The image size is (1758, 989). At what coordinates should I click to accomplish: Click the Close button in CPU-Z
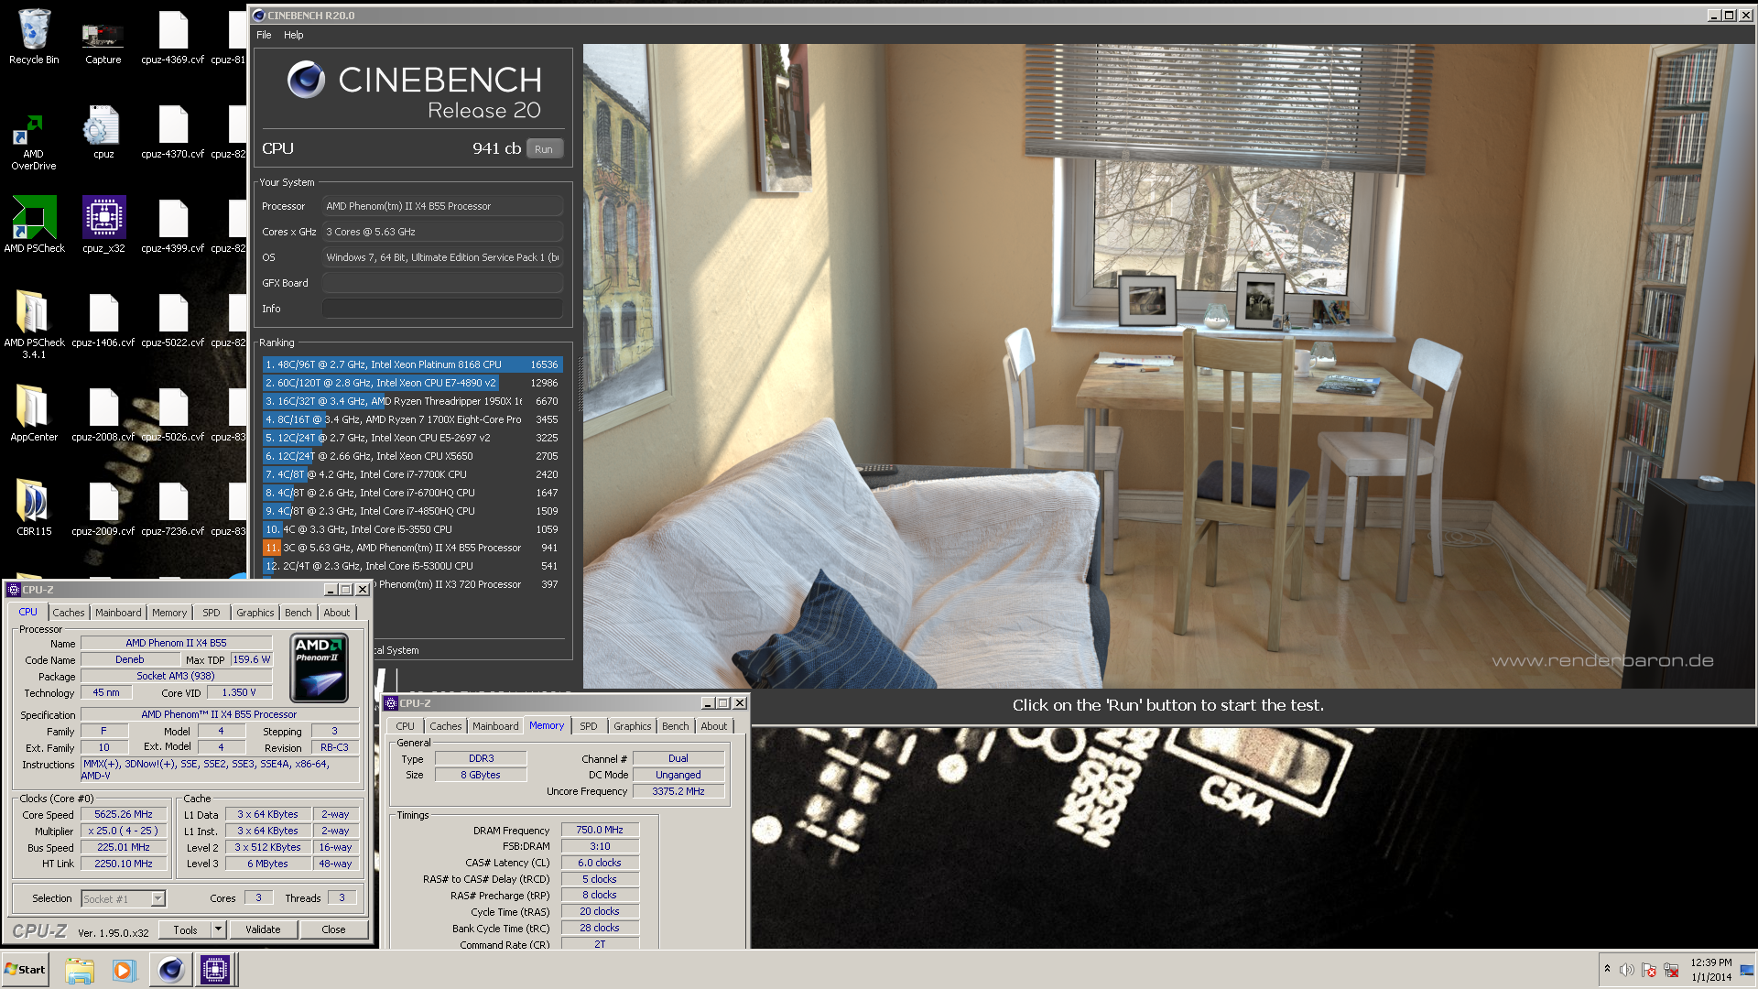point(333,929)
